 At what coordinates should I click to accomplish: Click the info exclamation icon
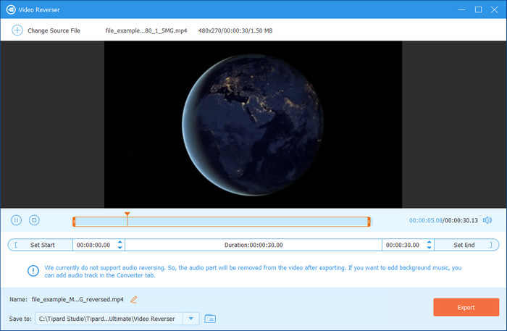(33, 271)
